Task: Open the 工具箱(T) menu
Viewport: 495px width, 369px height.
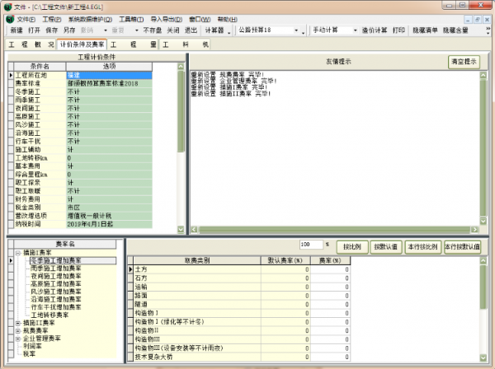Action: (131, 20)
